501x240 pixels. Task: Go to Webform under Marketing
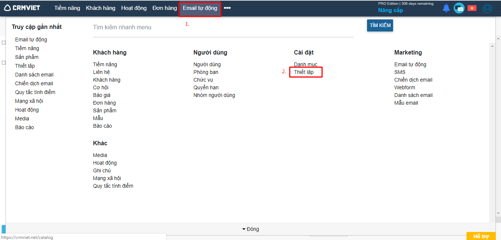click(404, 87)
